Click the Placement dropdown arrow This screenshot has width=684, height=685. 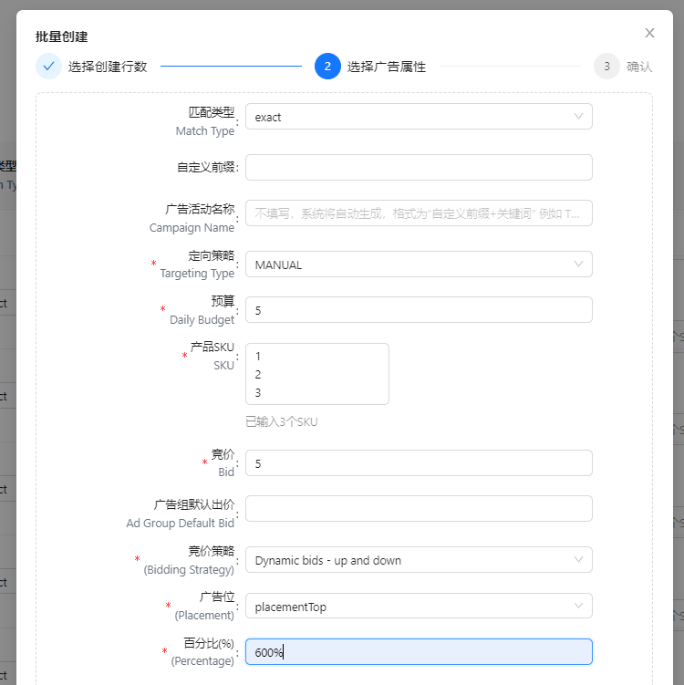578,606
